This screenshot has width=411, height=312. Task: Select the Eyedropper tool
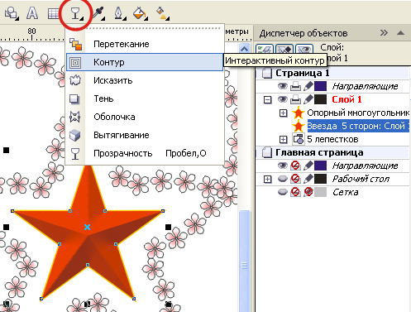point(99,13)
